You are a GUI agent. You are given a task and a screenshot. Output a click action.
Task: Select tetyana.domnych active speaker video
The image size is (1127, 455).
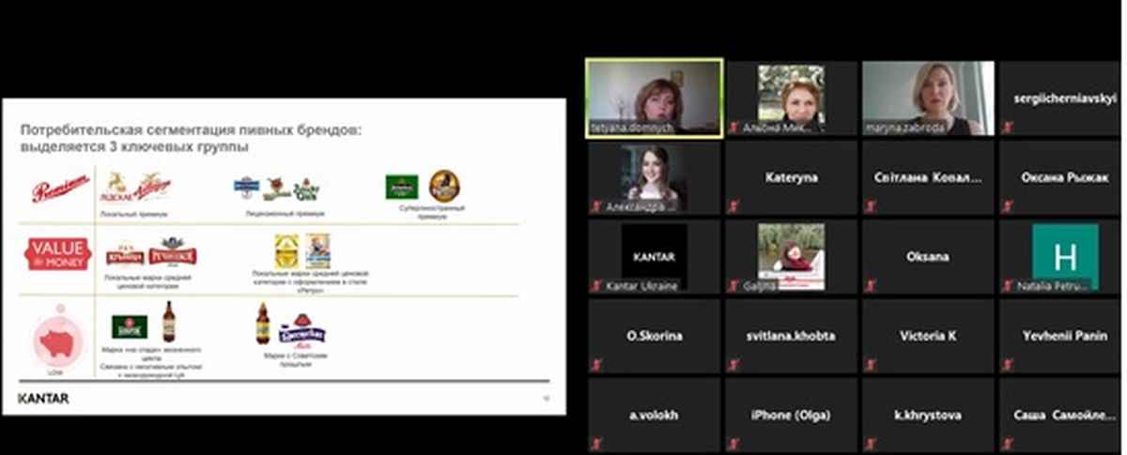654,99
